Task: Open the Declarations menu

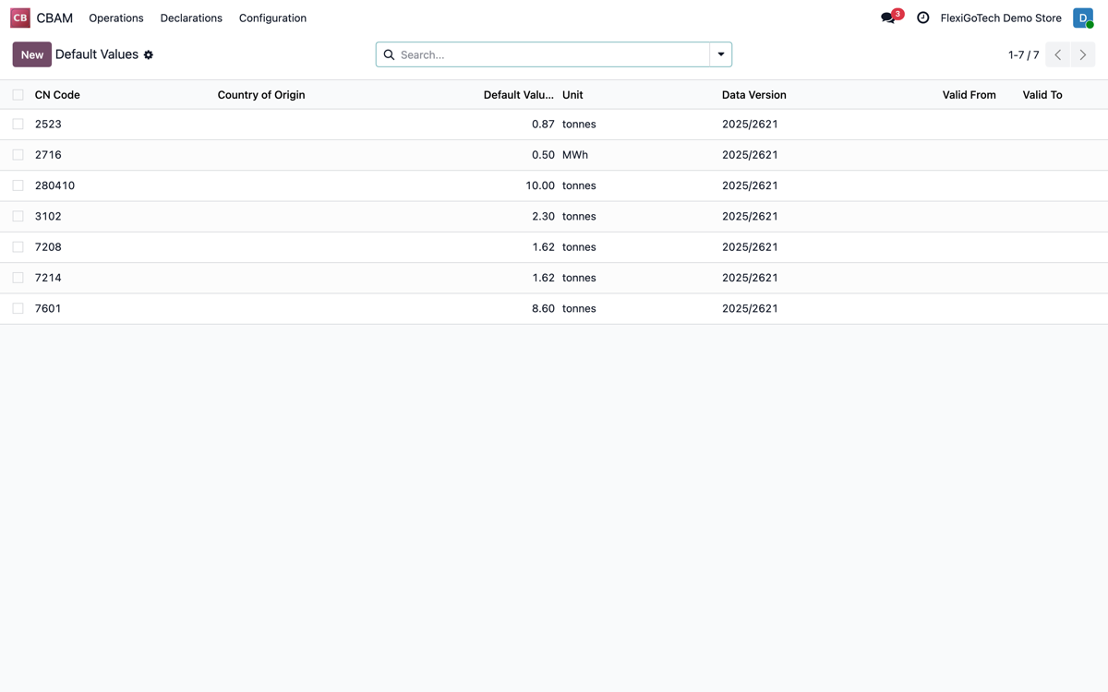Action: (191, 18)
